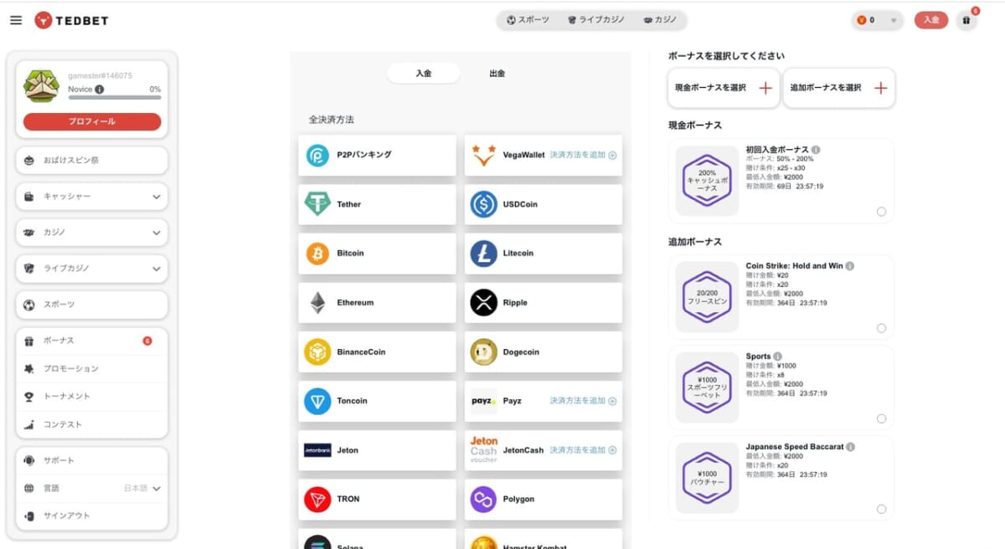1005x549 pixels.
Task: Open おばけスピン祭 in the sidebar
Action: (91, 160)
